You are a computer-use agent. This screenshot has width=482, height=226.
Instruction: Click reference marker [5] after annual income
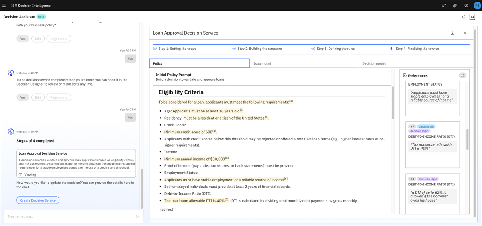[227, 158]
